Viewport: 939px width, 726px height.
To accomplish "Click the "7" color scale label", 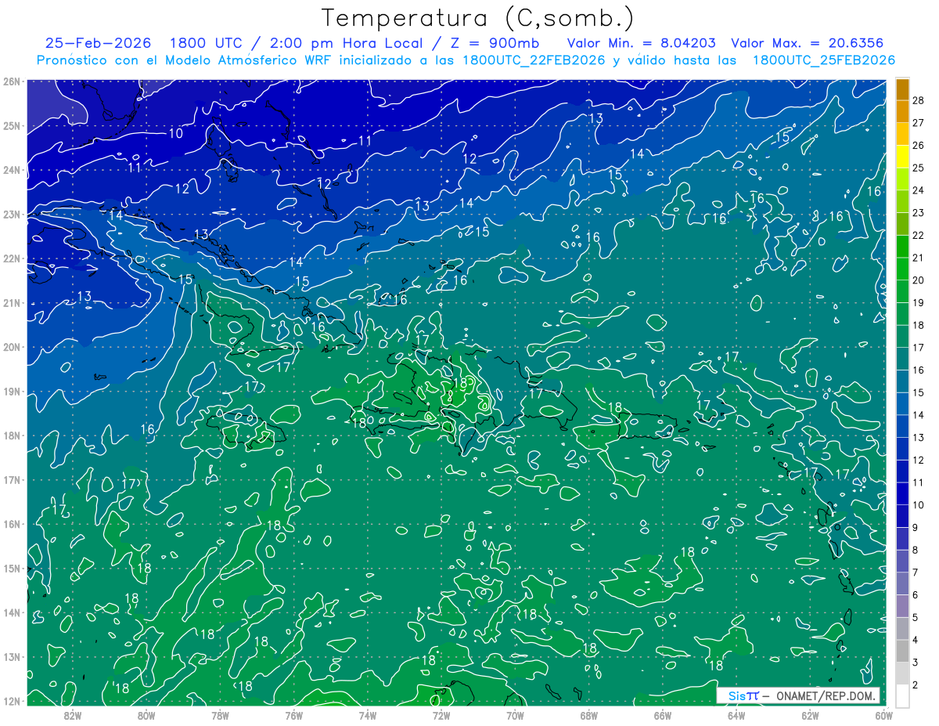I will [916, 572].
